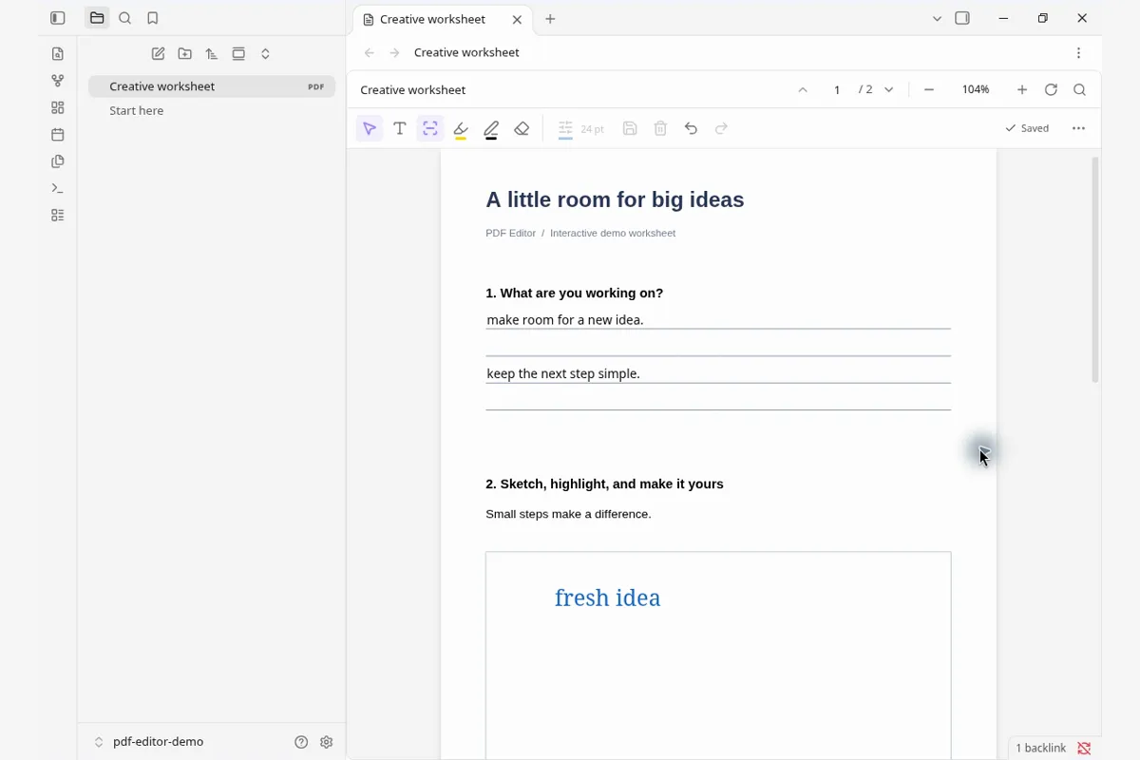Toggle the form field detection tool
This screenshot has height=760, width=1140.
click(430, 128)
